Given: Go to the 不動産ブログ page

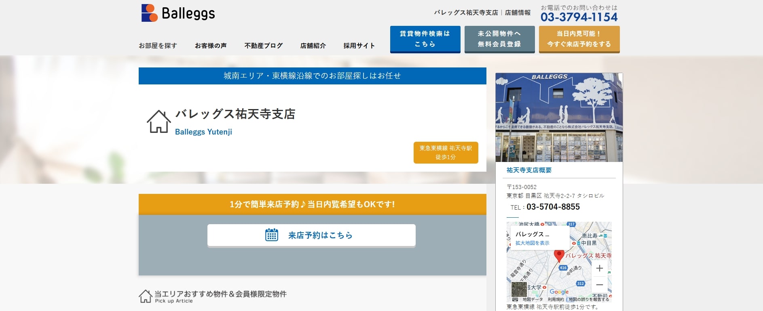Looking at the screenshot, I should (x=263, y=46).
